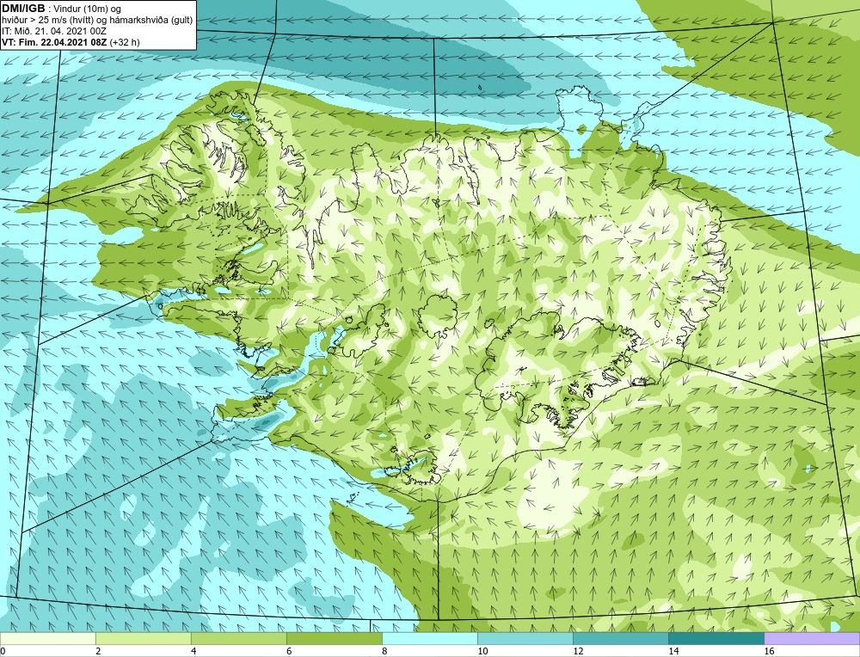Click the legend tick label '6'
The height and width of the screenshot is (657, 860).
click(x=289, y=651)
